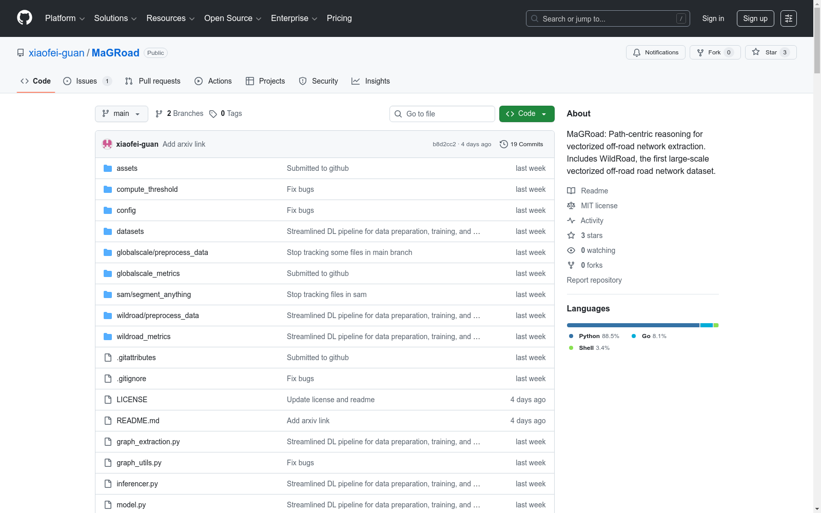Viewport: 821px width, 513px height.
Task: Open the Projects tab
Action: [x=265, y=81]
